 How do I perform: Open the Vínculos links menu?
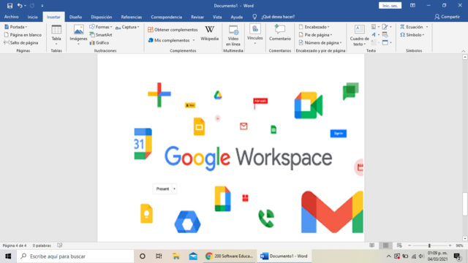click(x=255, y=34)
